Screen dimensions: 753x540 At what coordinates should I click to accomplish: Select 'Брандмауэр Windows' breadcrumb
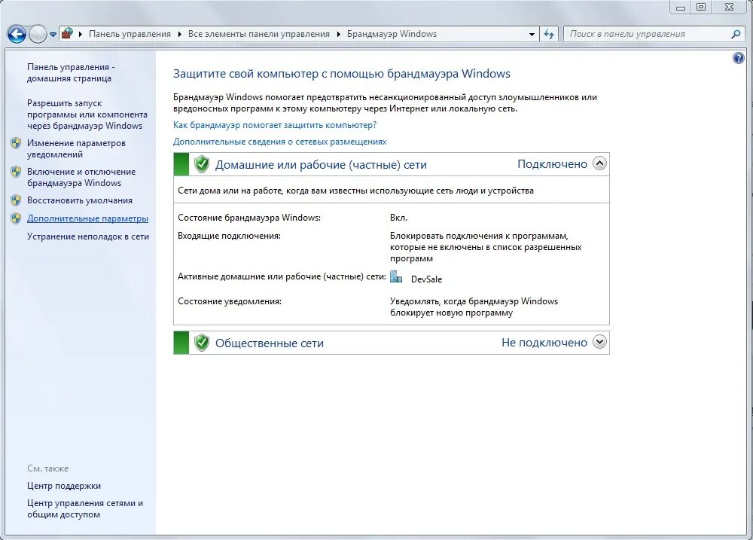point(392,34)
